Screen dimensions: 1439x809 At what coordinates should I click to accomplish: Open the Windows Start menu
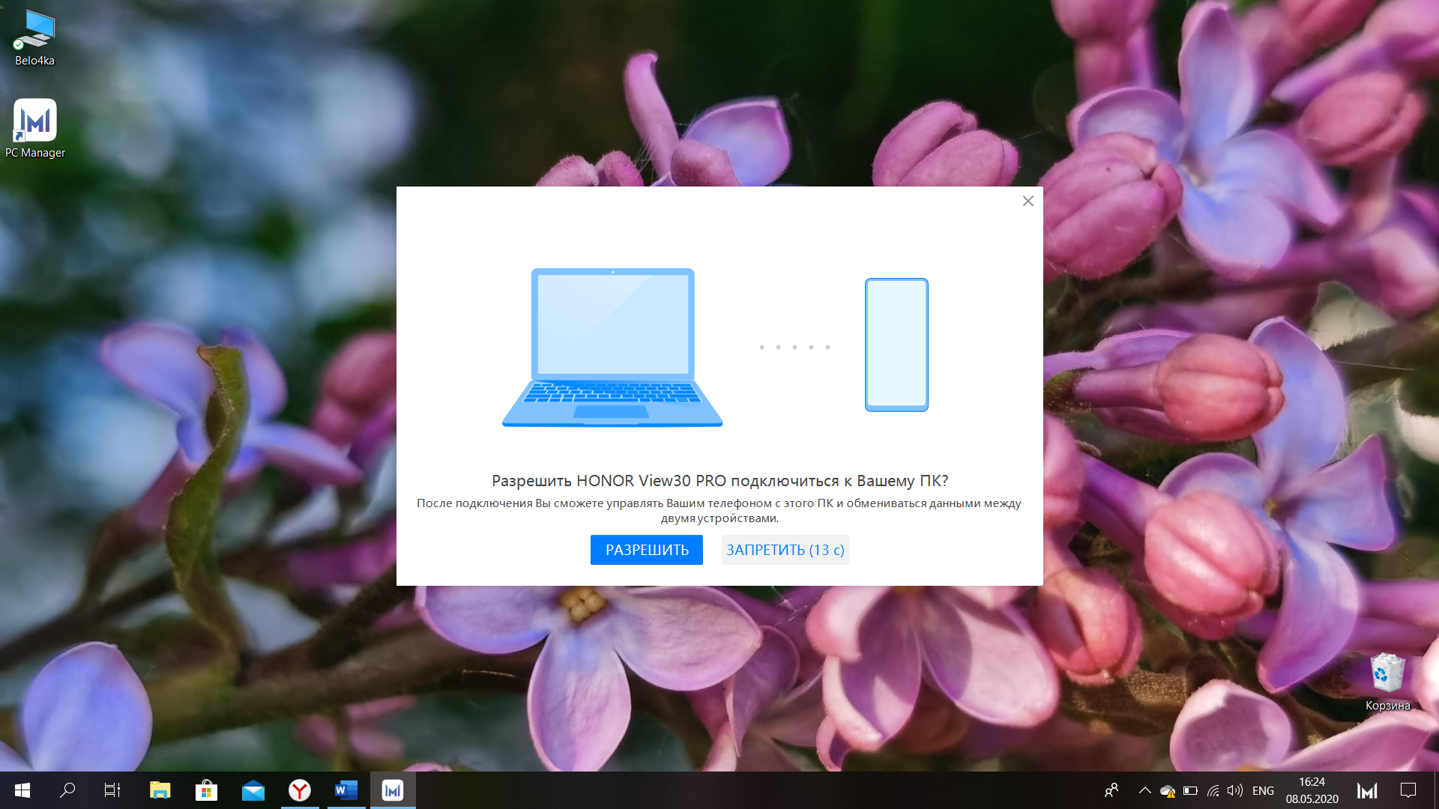[x=22, y=790]
